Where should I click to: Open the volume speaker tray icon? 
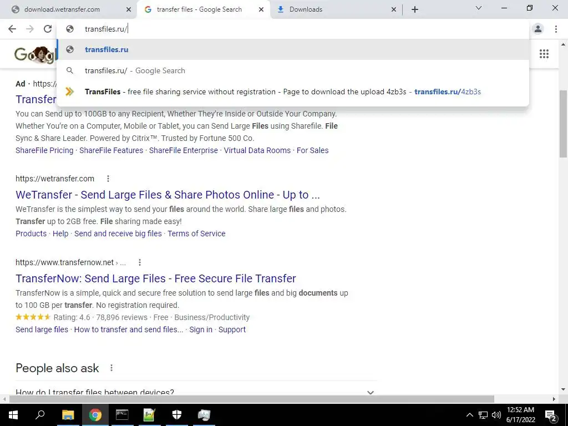tap(496, 415)
